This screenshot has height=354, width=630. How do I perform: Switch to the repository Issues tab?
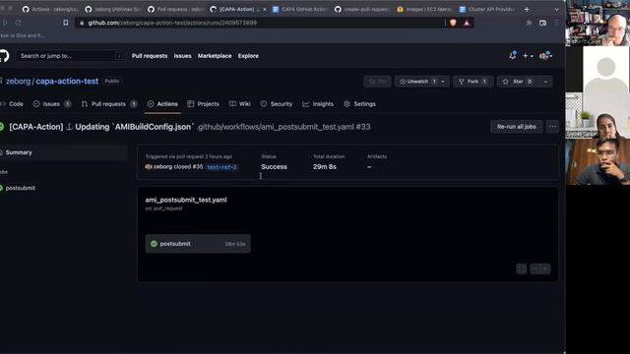coord(52,104)
